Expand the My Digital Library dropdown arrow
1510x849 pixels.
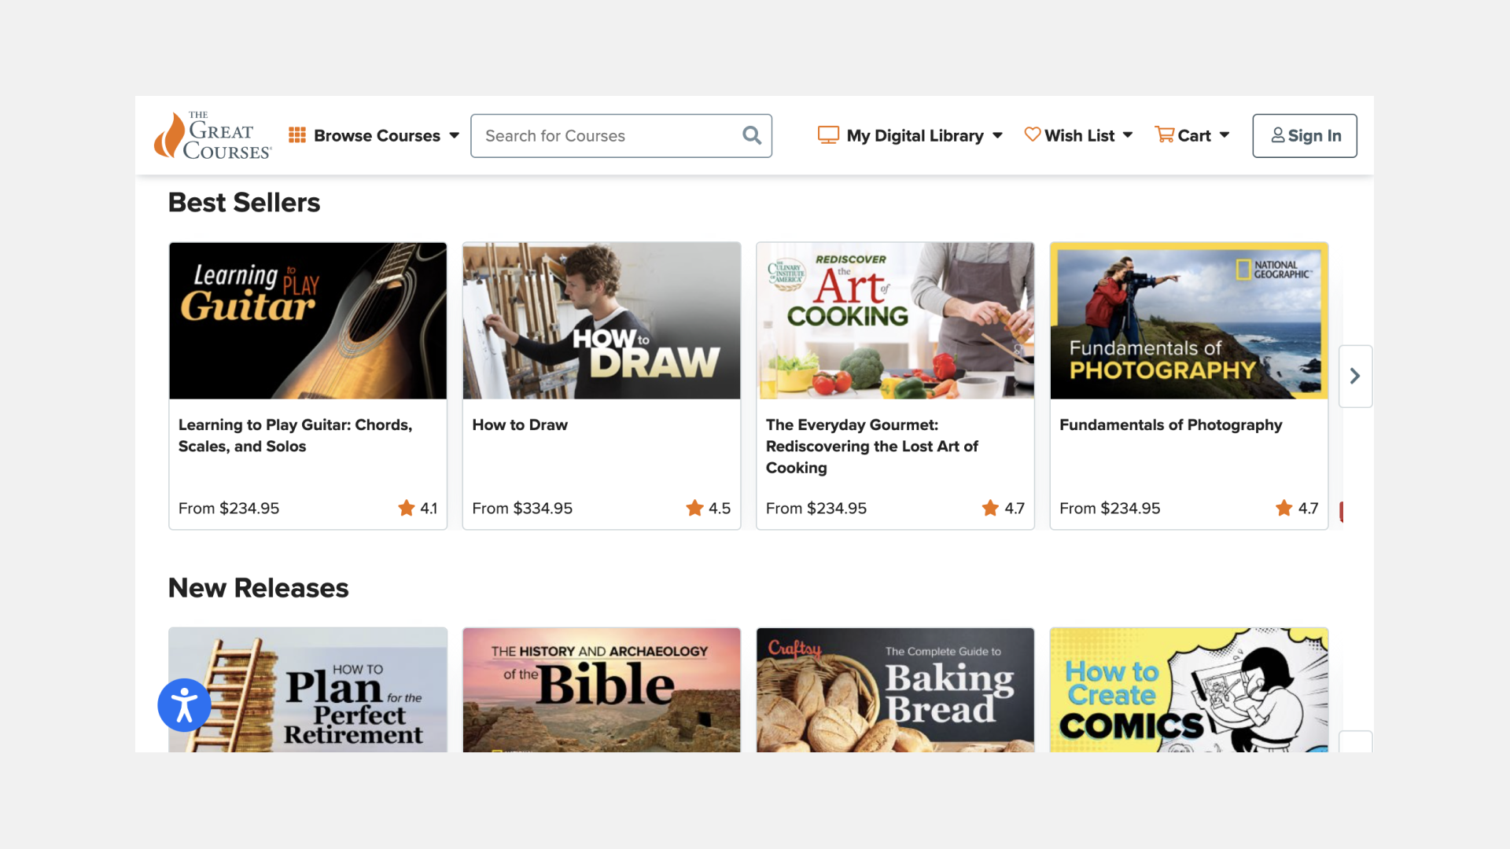tap(997, 135)
